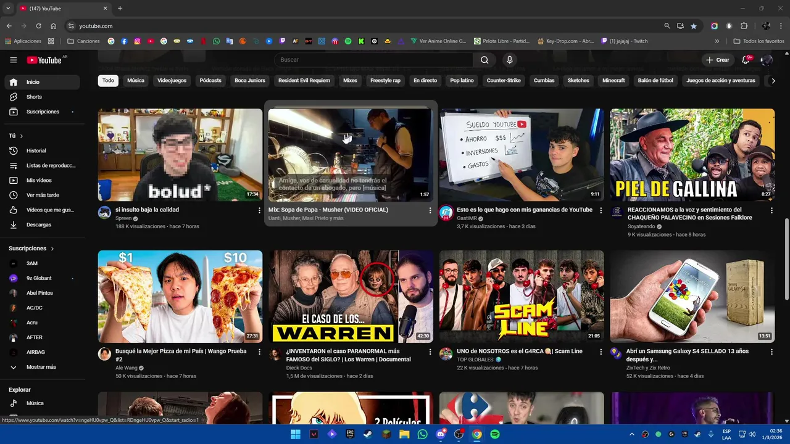Bookmark this page with the star

[694, 26]
